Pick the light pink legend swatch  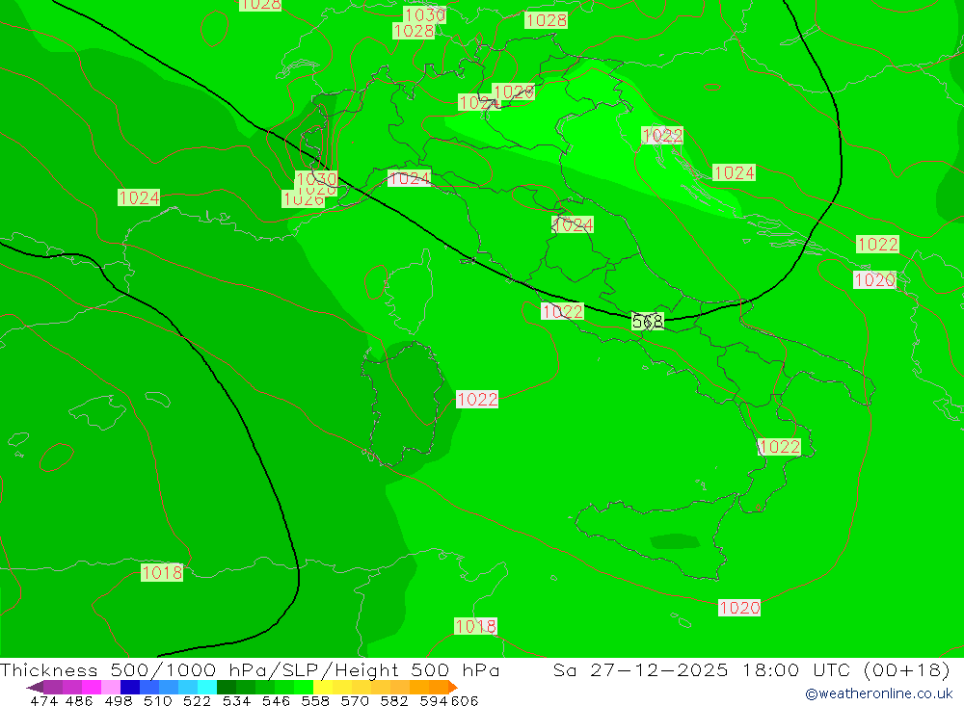click(x=111, y=687)
